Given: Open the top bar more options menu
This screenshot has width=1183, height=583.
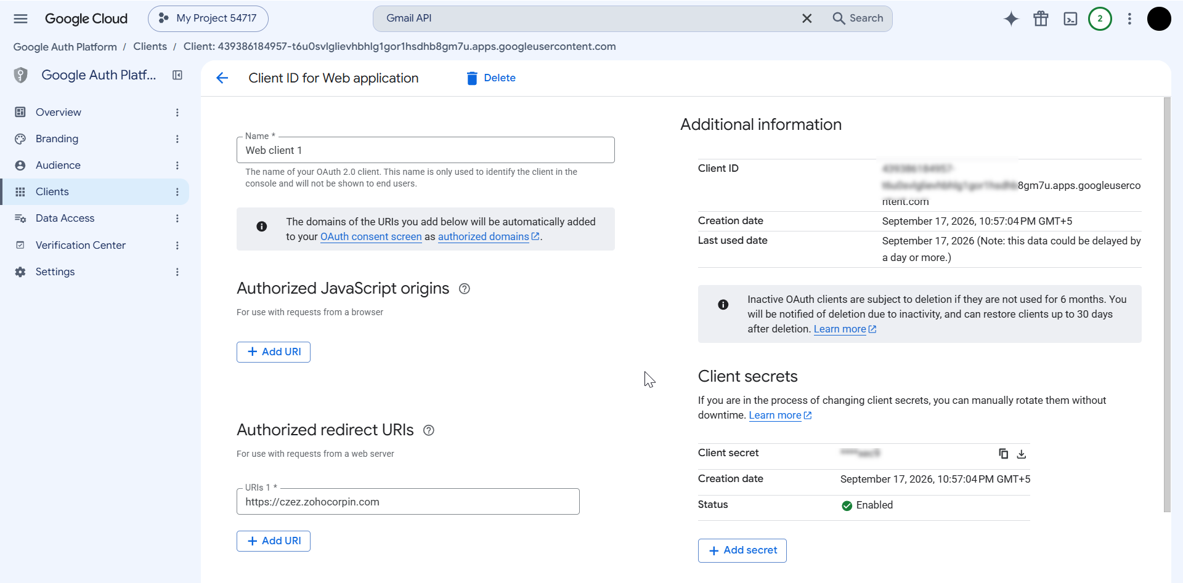Looking at the screenshot, I should [x=1129, y=19].
